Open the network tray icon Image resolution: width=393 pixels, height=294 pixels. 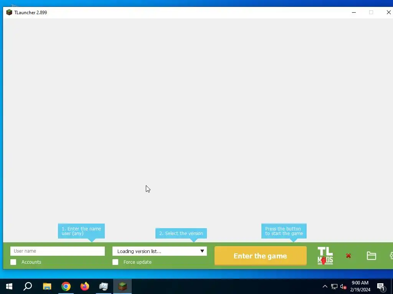coord(334,286)
